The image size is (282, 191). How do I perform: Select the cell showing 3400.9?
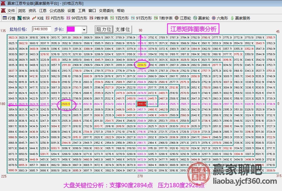click(34, 49)
